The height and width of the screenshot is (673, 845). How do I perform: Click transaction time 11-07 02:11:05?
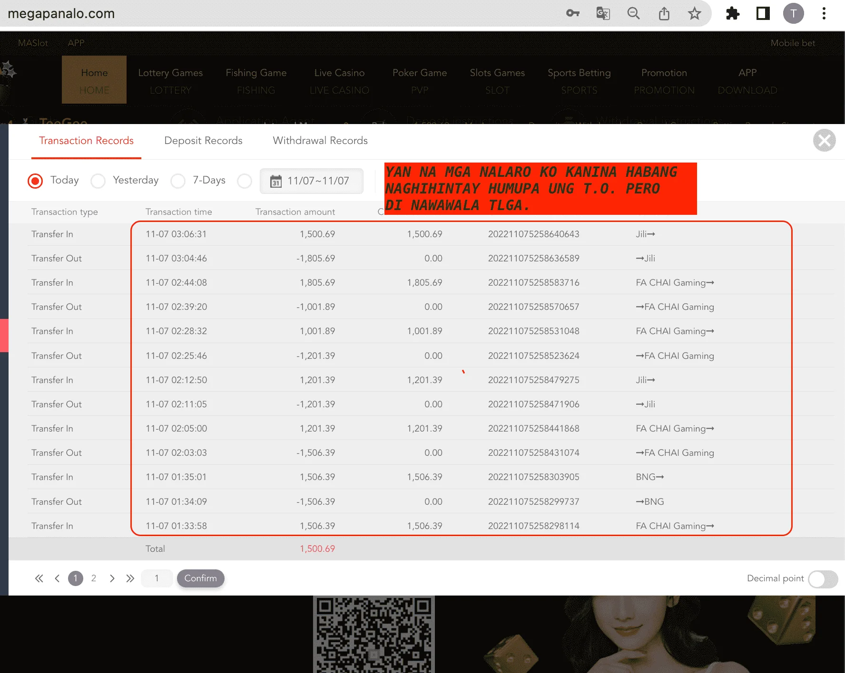[176, 404]
